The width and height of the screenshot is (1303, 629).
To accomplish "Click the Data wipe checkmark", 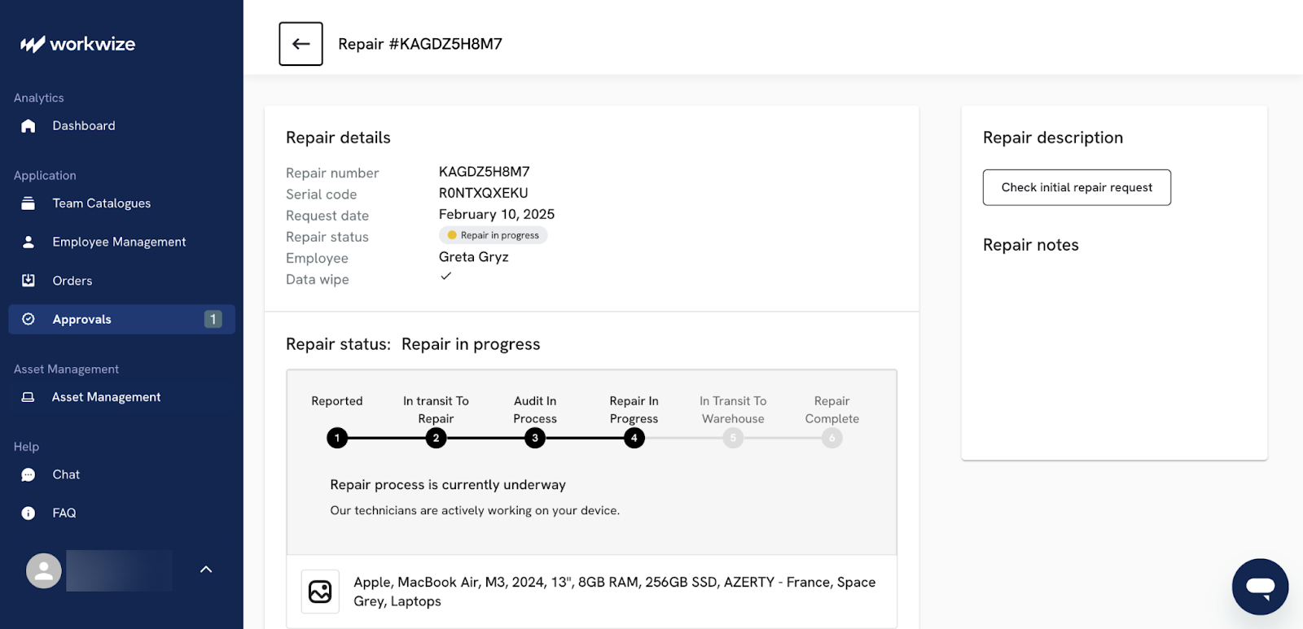I will [x=446, y=277].
